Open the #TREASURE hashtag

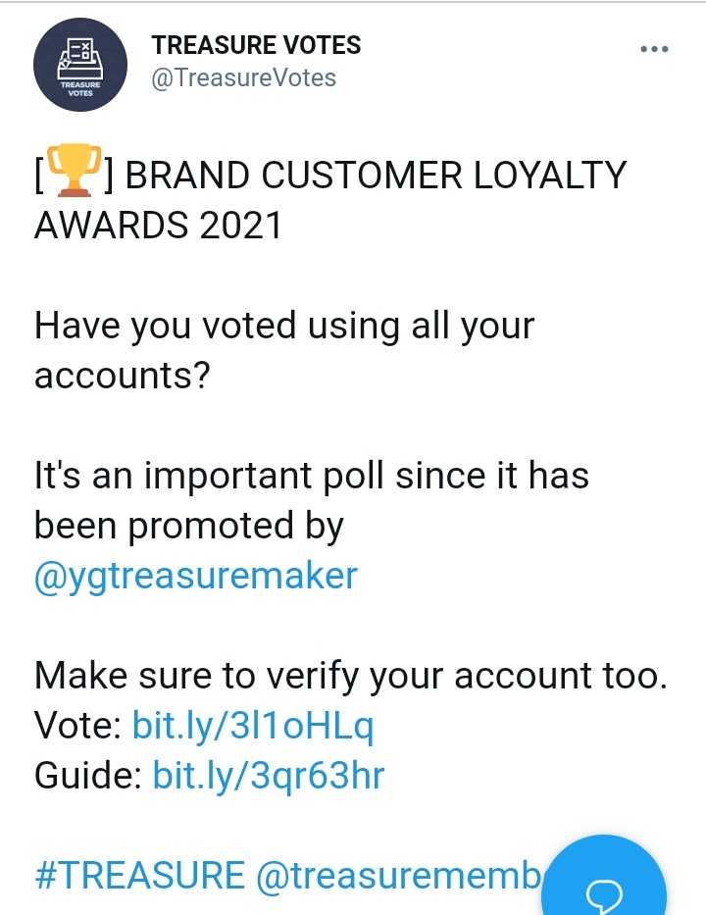pos(139,875)
